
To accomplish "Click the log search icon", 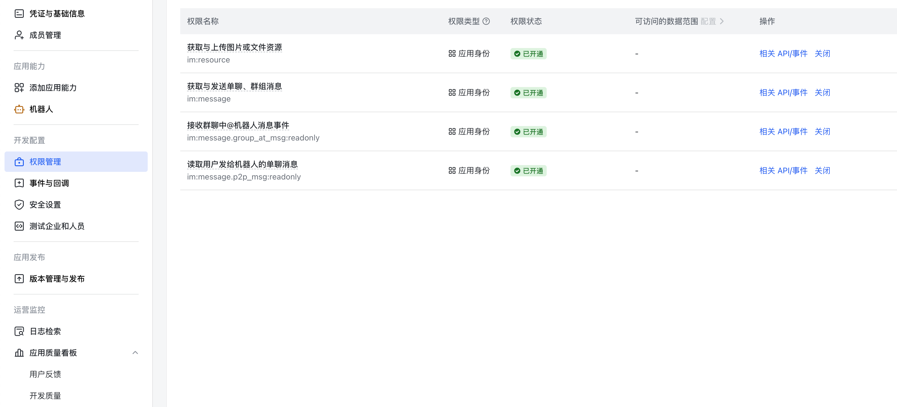I will tap(19, 332).
